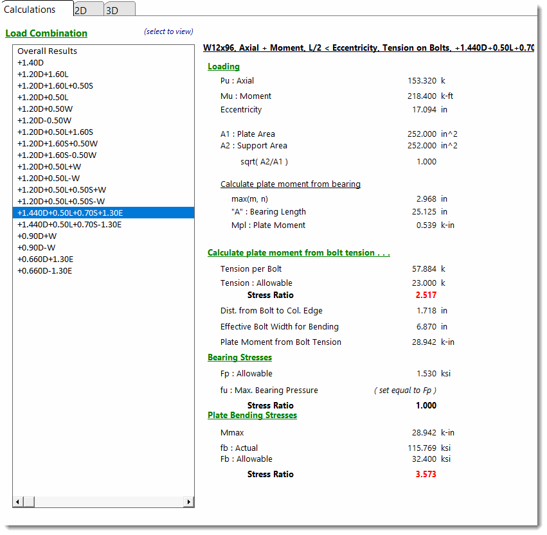Select the +0.660D-1.30E combination
The image size is (547, 535).
(x=44, y=271)
